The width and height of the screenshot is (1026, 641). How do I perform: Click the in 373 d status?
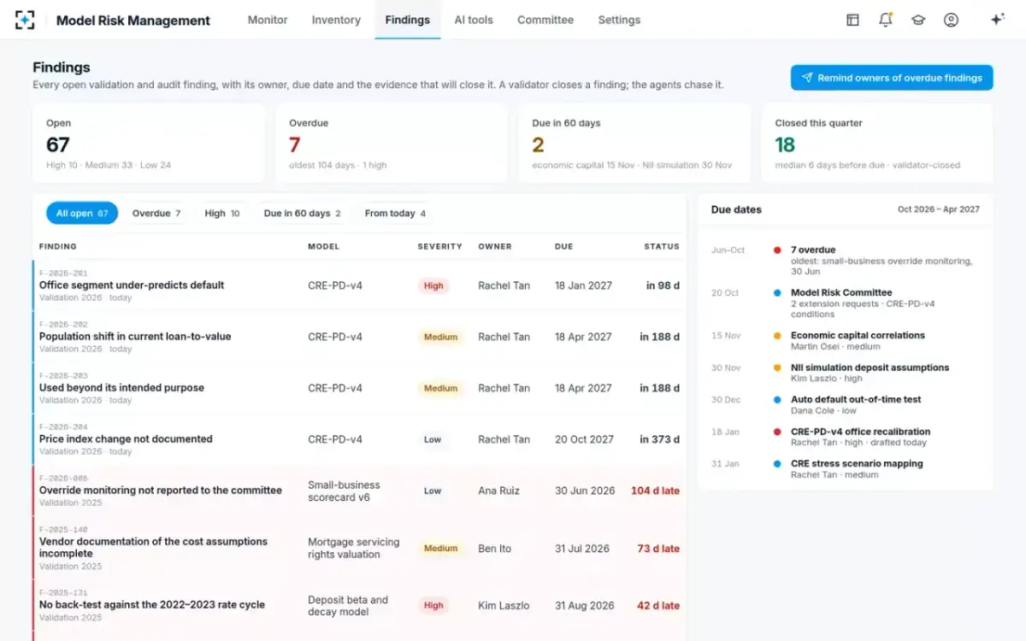click(660, 439)
